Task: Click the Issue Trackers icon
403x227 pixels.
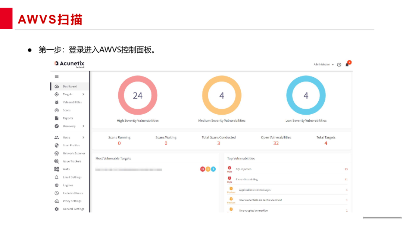Action: coord(57,161)
